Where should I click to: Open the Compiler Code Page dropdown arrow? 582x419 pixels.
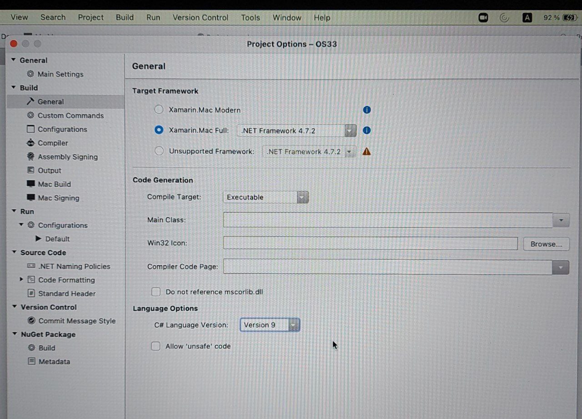[x=561, y=267]
